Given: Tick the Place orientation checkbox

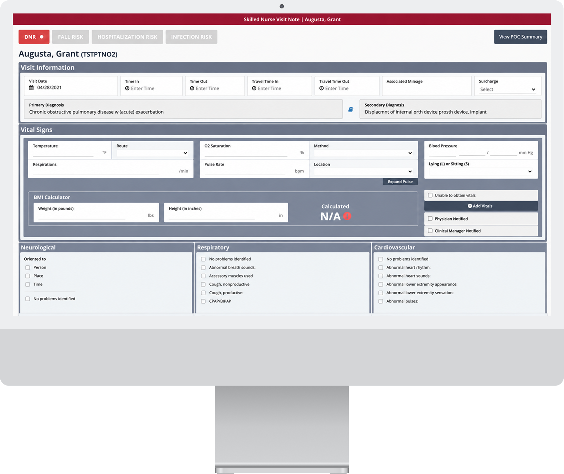Looking at the screenshot, I should point(28,276).
